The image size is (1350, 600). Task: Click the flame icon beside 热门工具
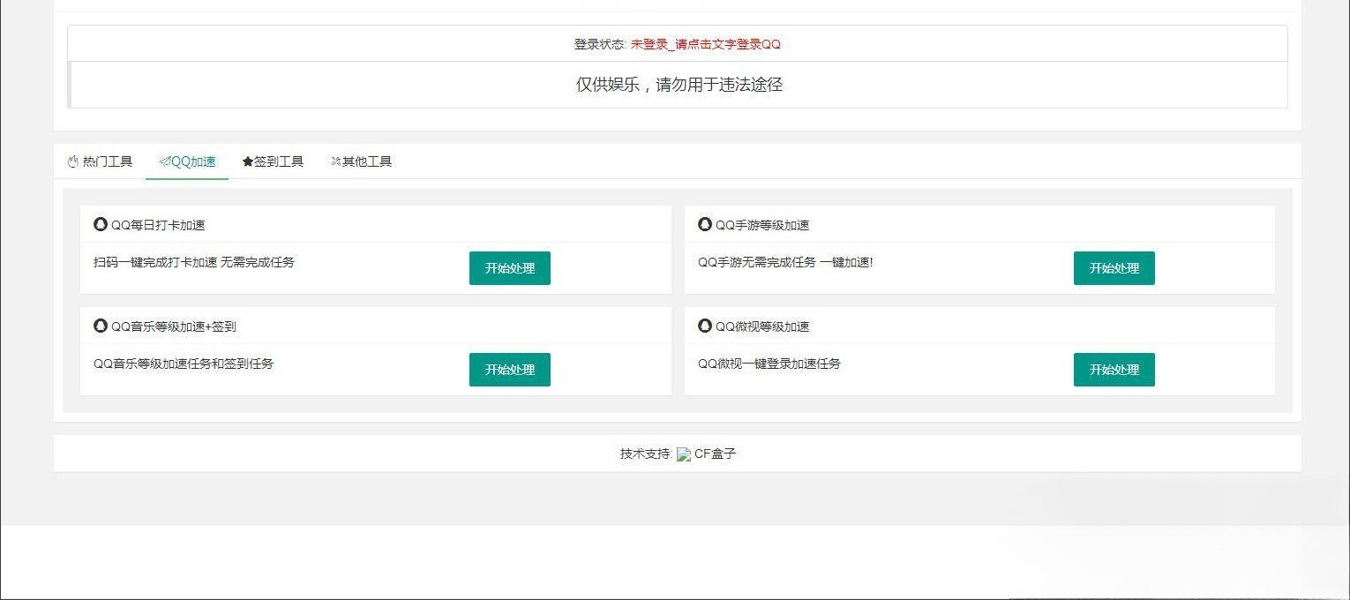click(72, 161)
